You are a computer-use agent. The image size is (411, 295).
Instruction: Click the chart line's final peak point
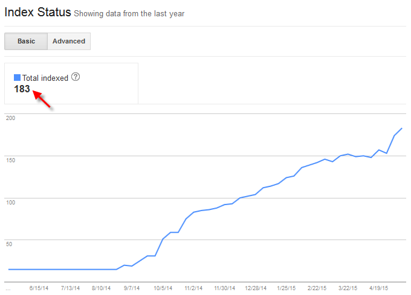pyautogui.click(x=402, y=128)
